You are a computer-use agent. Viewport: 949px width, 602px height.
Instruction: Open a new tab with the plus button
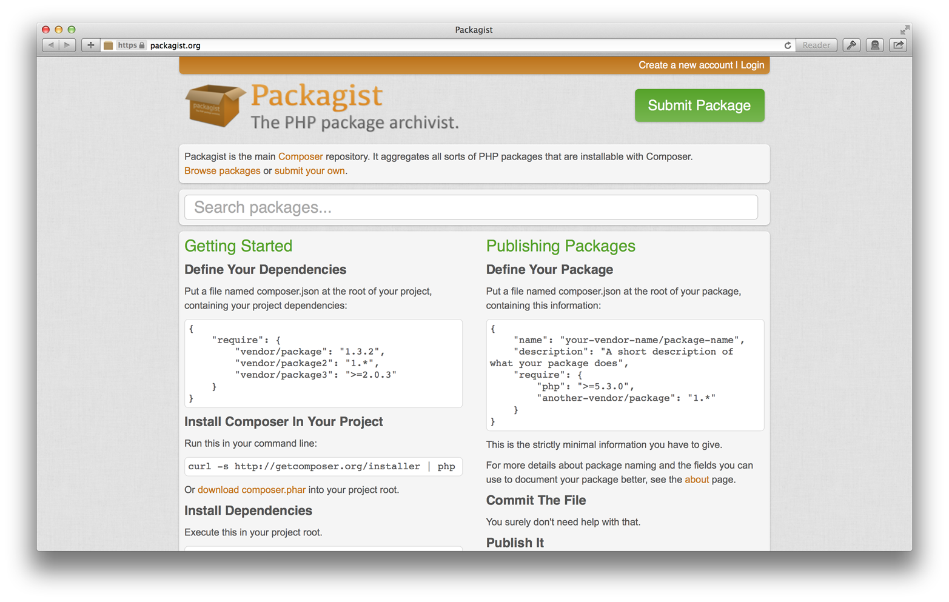tap(90, 44)
